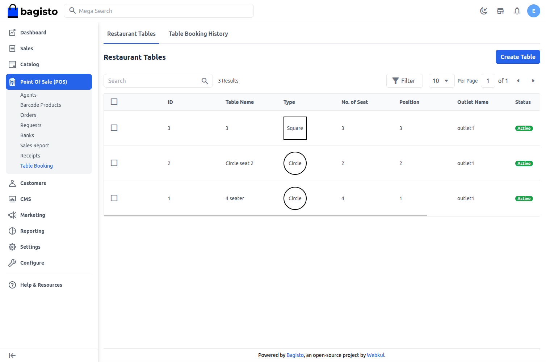Viewport: 546px width, 362px height.
Task: Open Barcode Products submenu item
Action: [41, 105]
